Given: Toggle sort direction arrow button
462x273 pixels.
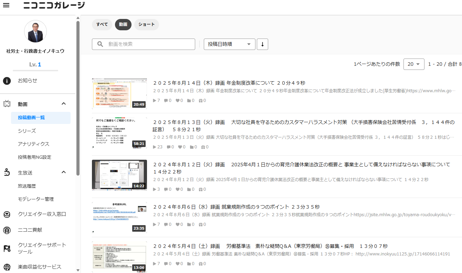Looking at the screenshot, I should tap(262, 44).
